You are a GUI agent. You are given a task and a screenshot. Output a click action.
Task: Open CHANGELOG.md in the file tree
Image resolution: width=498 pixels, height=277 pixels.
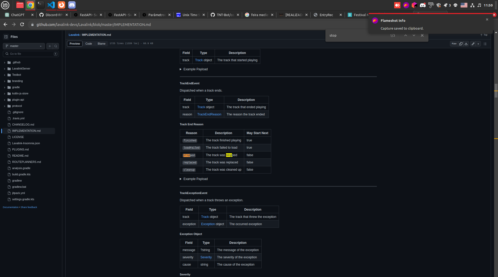(23, 125)
